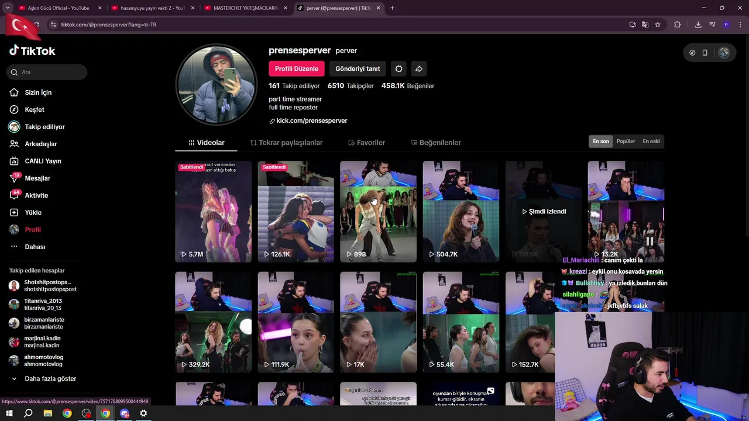Open followed account ahmomotovlog
Screen dimensions: 749x421
tap(36, 361)
